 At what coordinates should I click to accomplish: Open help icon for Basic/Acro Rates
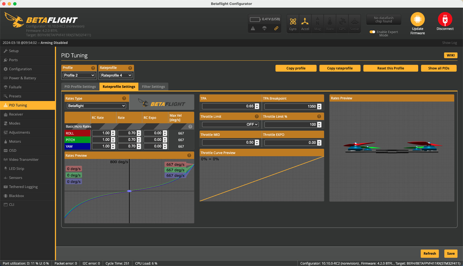(190, 127)
